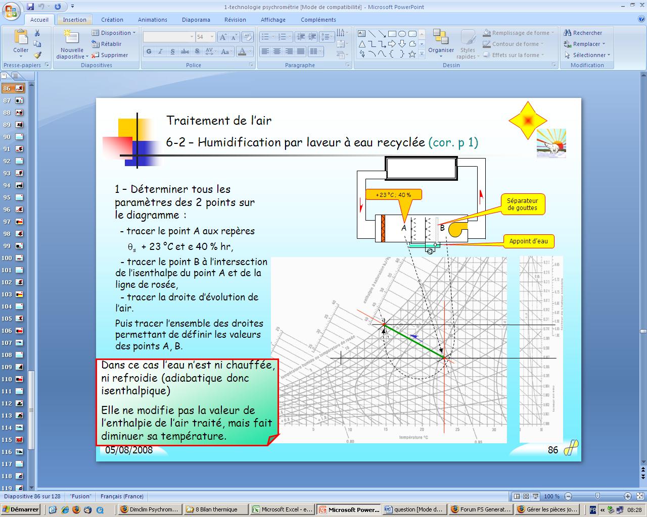
Task: Expand the font color dropdown arrow
Action: [x=251, y=51]
